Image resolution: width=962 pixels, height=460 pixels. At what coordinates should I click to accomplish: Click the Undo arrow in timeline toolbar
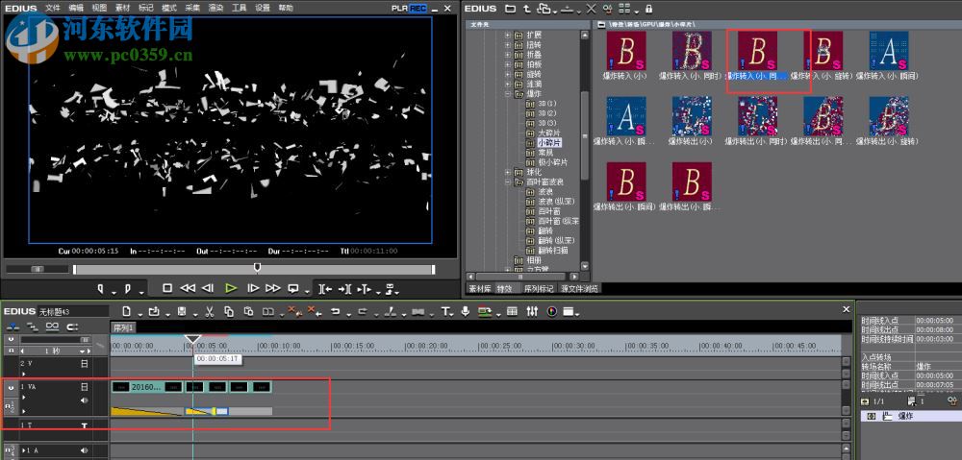coord(335,311)
